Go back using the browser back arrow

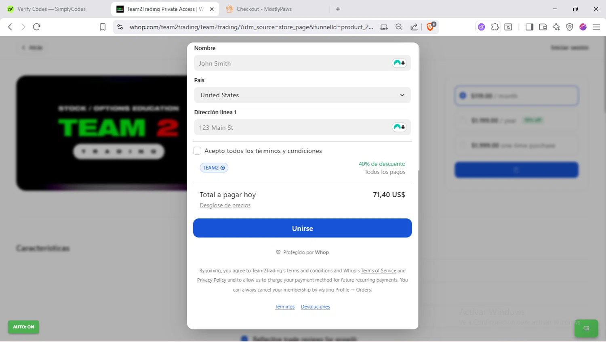point(10,27)
